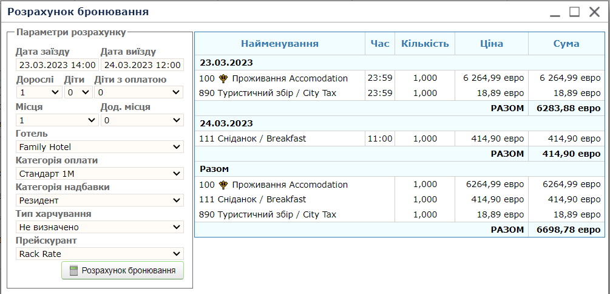This screenshot has width=610, height=294.
Task: Open the Дорослі adults dropdown
Action: tap(39, 92)
